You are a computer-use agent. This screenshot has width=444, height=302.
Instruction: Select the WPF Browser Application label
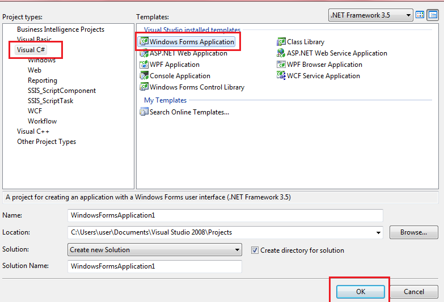[324, 65]
